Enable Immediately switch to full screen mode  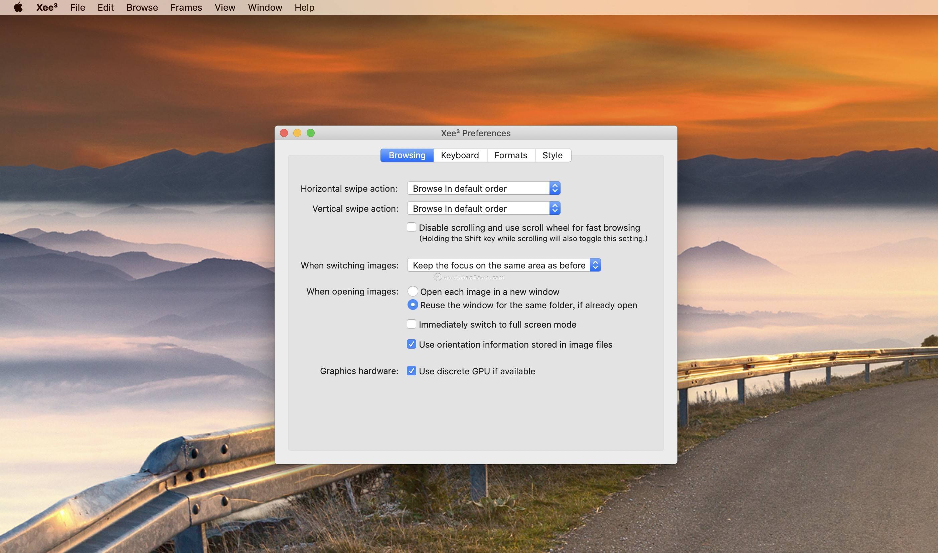(x=411, y=325)
